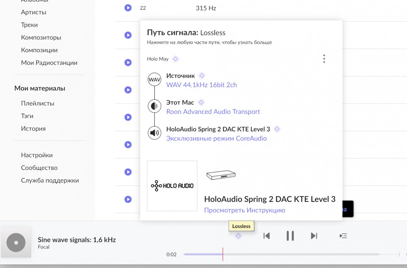The width and height of the screenshot is (407, 268).
Task: Click the Focal artist name
Action: [44, 247]
